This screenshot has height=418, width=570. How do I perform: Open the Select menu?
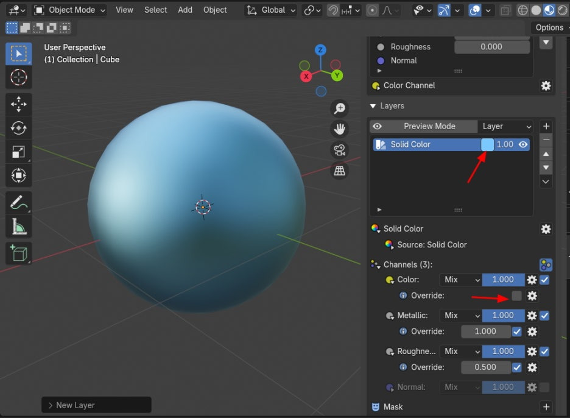(x=155, y=10)
